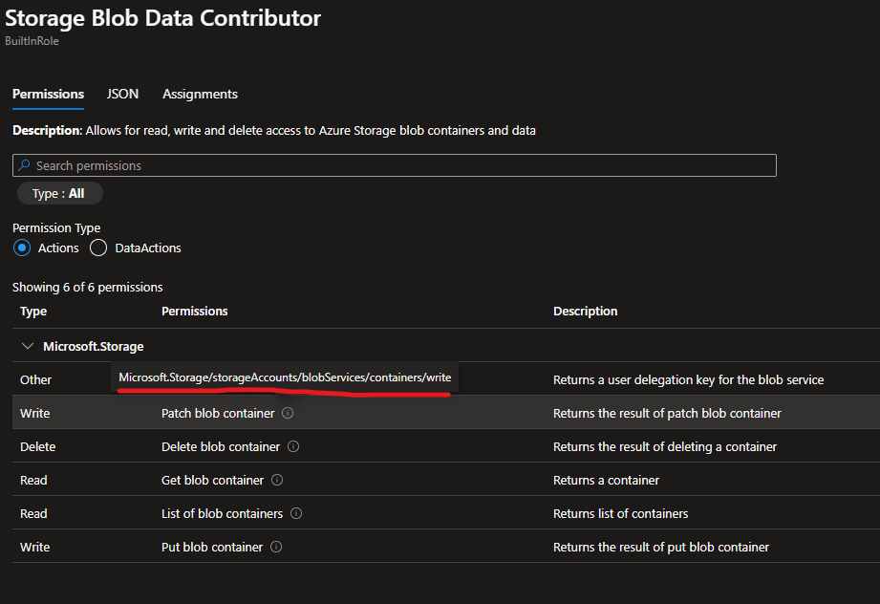The height and width of the screenshot is (604, 880).
Task: Click info icon next to Put blob container
Action: [276, 547]
